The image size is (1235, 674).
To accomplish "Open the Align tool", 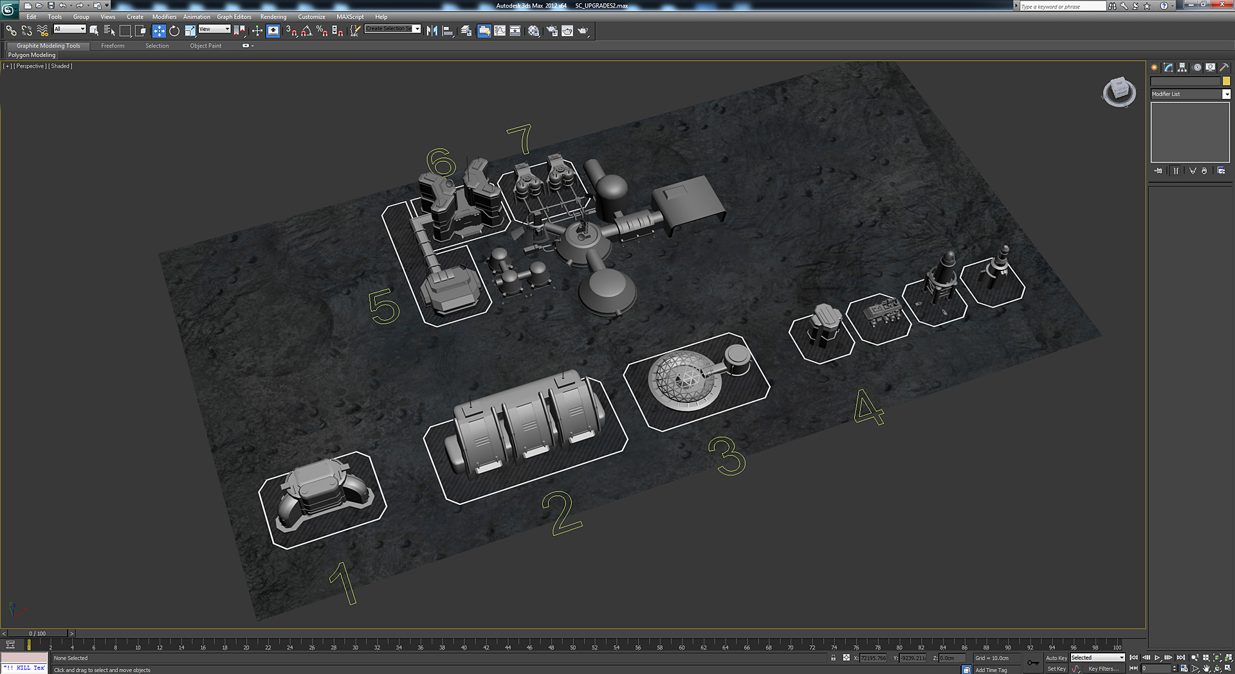I will (x=446, y=30).
